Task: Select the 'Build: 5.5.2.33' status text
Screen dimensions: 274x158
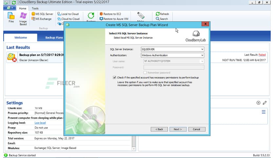Action: point(261,155)
